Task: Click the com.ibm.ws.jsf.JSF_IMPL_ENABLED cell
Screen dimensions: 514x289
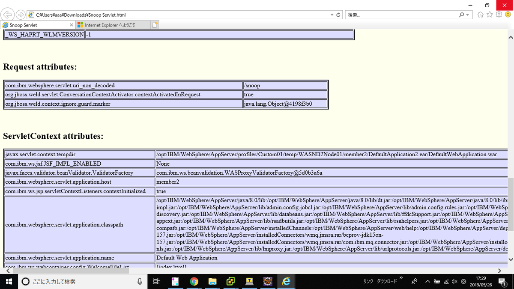Action: (x=80, y=164)
